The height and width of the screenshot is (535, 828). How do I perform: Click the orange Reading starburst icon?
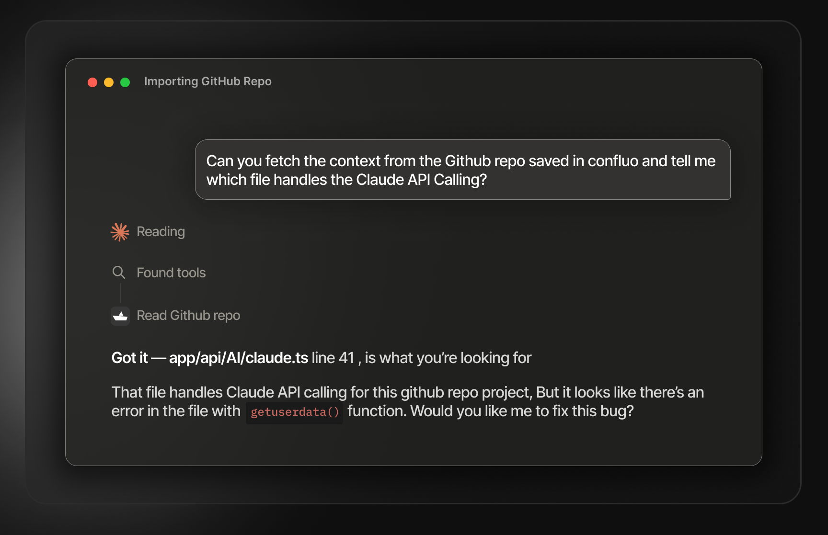click(x=120, y=232)
